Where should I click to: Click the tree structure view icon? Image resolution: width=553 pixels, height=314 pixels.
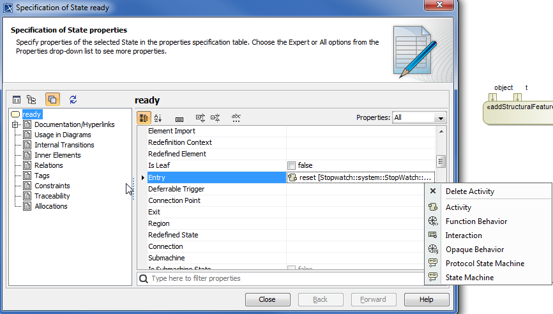tap(31, 100)
